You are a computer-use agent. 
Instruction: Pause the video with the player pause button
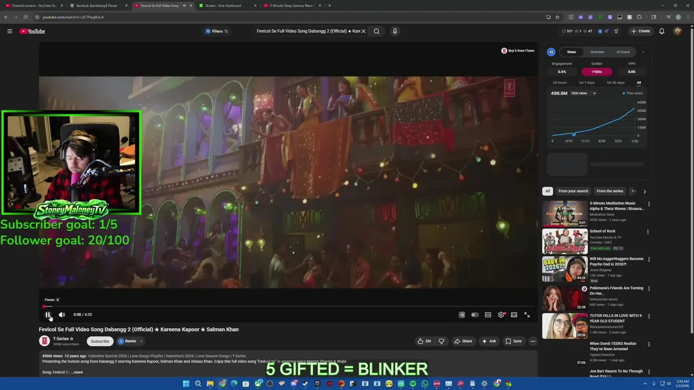(x=48, y=315)
